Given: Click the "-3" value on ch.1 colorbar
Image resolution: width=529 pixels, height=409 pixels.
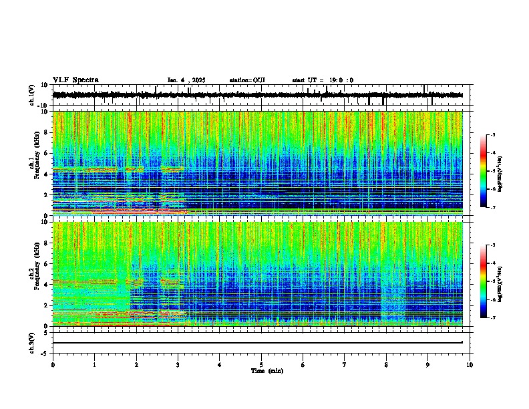Looking at the screenshot, I should [x=492, y=134].
